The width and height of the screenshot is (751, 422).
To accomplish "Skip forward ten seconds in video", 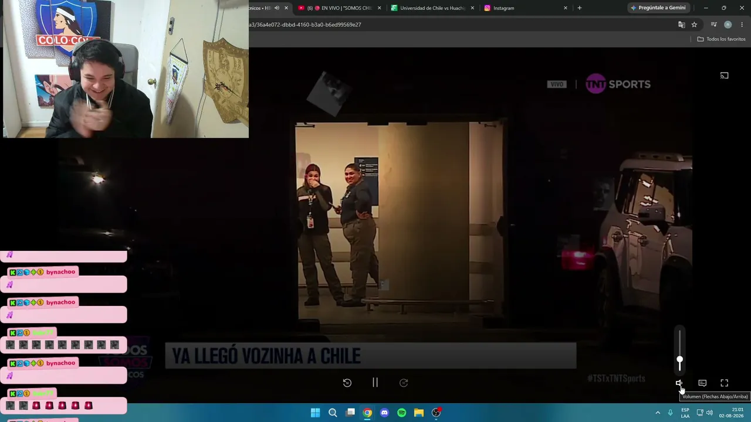I will [404, 383].
